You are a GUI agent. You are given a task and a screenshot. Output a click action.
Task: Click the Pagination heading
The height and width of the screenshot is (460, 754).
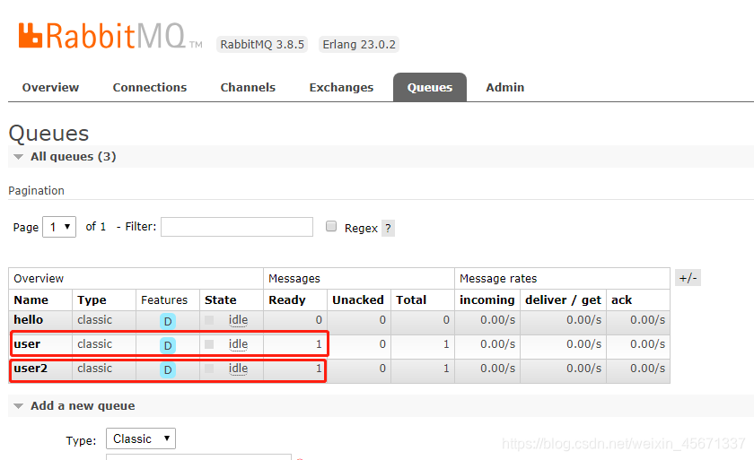pos(36,191)
